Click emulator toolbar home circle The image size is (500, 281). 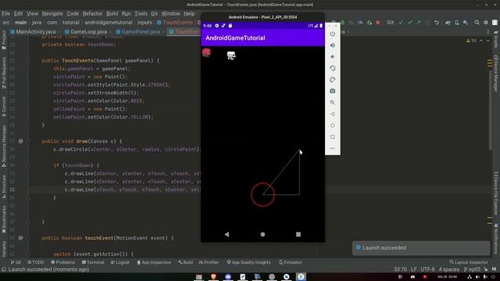[332, 126]
